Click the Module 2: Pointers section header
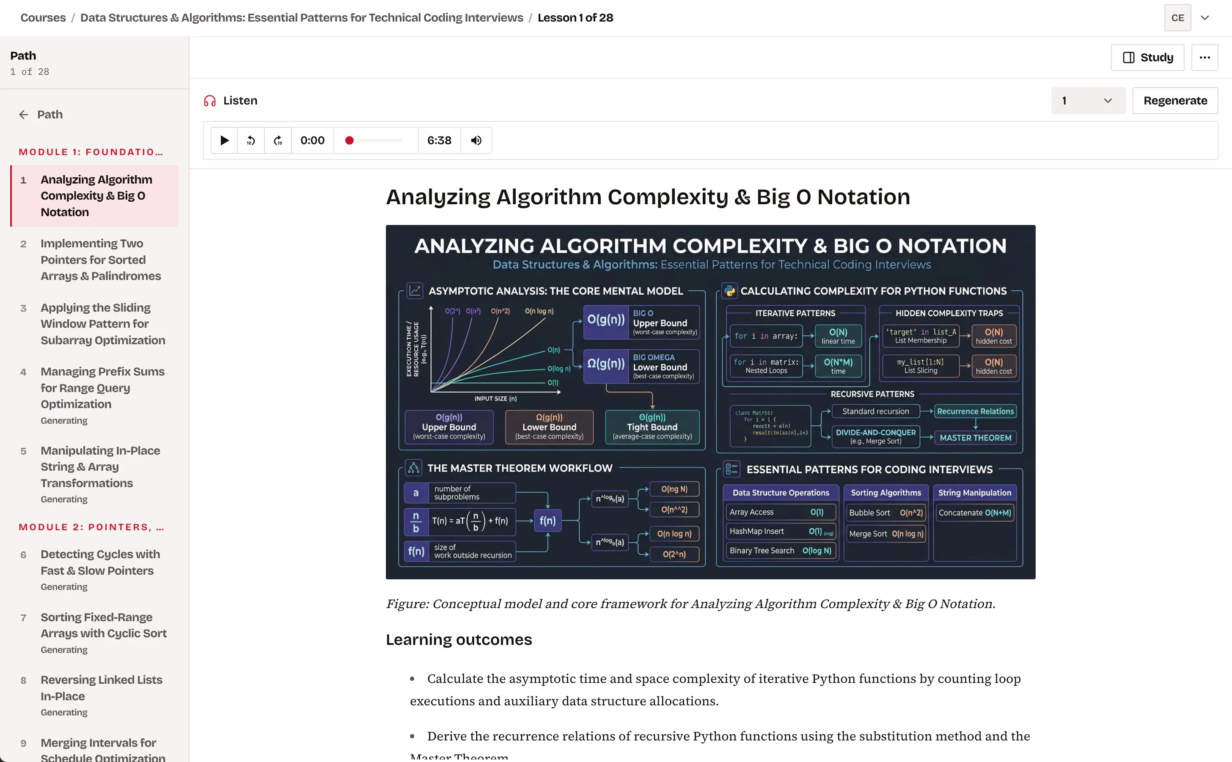 click(91, 527)
